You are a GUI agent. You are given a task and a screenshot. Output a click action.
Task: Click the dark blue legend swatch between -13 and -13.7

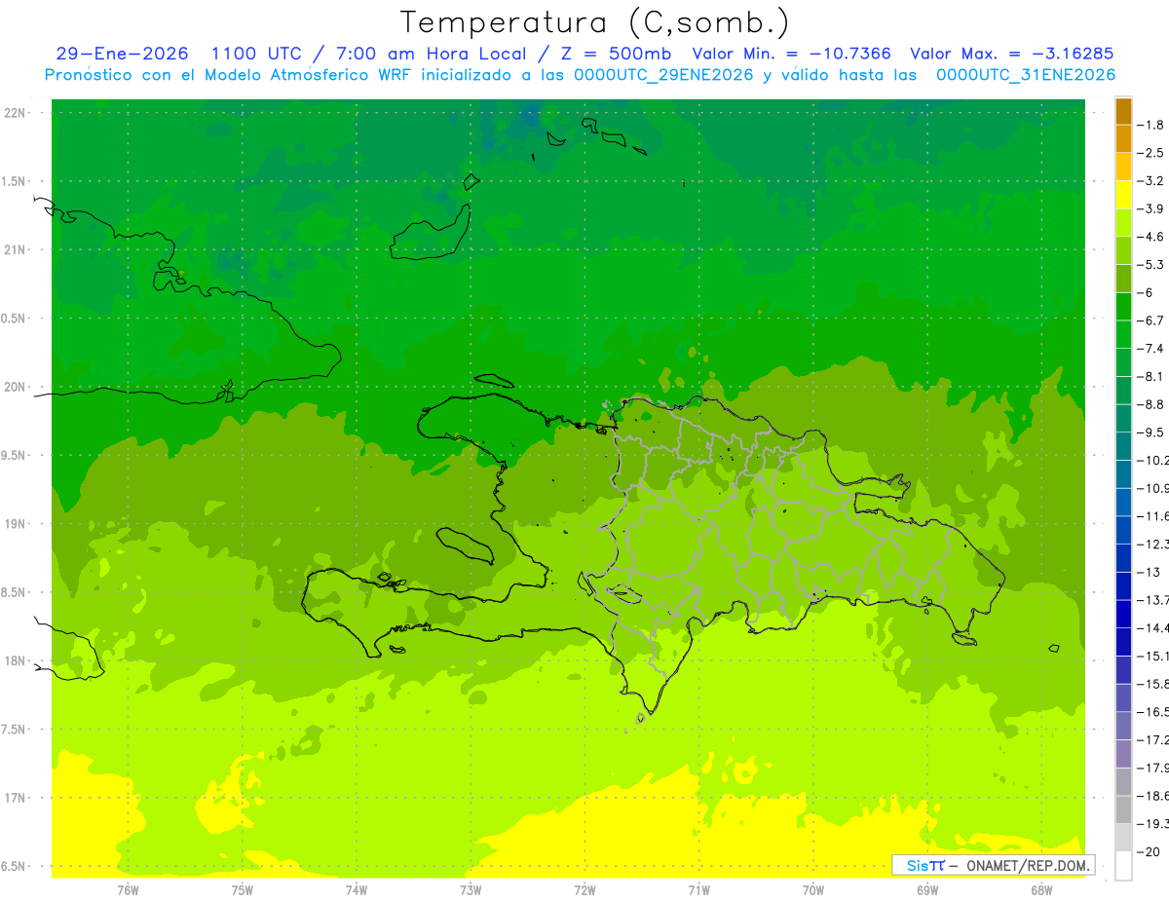click(1123, 586)
